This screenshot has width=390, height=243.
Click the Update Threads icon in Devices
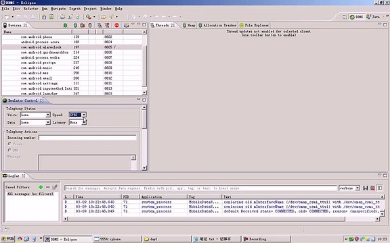pos(100,25)
